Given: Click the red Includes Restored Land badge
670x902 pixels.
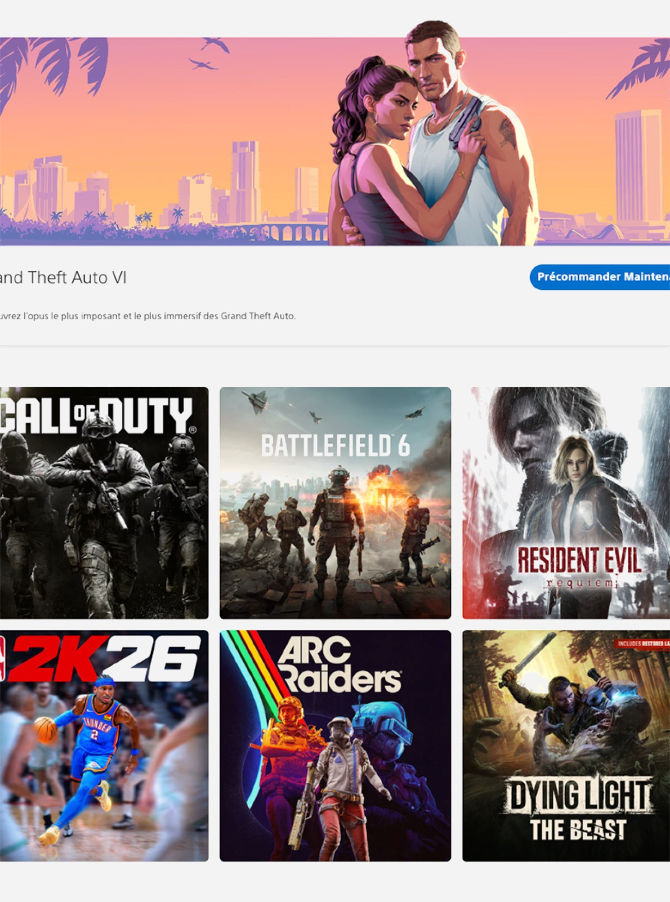Looking at the screenshot, I should [x=642, y=644].
